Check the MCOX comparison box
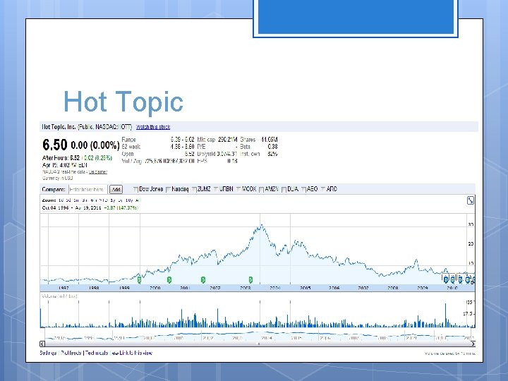This screenshot has width=508, height=381. click(238, 189)
